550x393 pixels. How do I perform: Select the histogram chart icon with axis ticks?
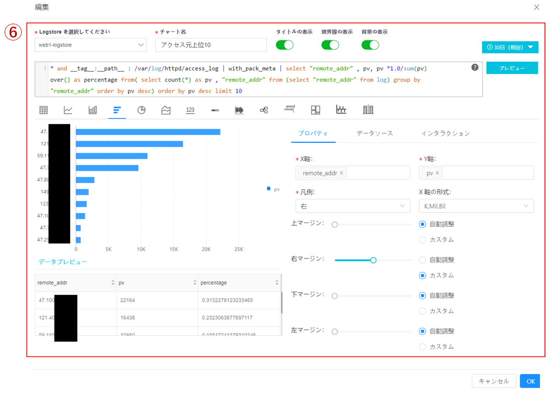[x=341, y=109]
